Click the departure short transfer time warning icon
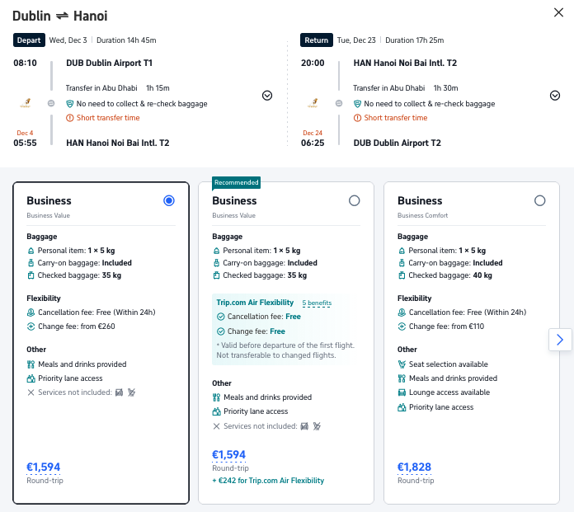Screen dimensions: 574x512 click(x=70, y=118)
